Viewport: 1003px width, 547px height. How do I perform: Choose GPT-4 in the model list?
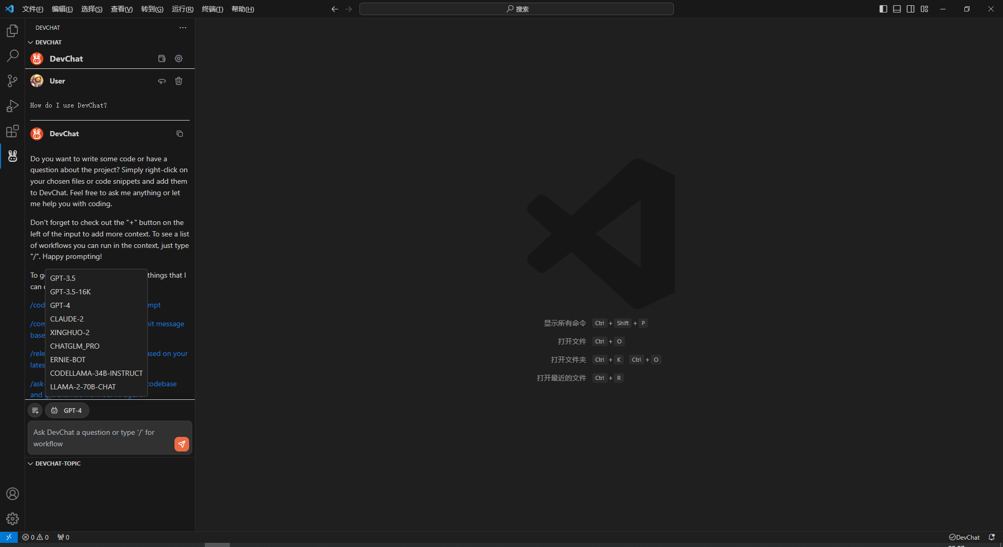(96, 305)
